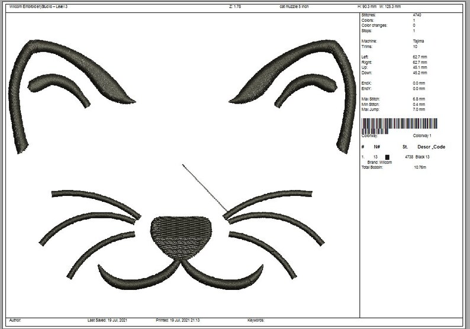The image size is (470, 329).
Task: Click the thread description 'Black 13'
Action: tap(422, 157)
